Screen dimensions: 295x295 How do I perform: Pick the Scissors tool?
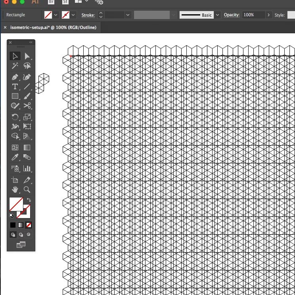coord(27,105)
